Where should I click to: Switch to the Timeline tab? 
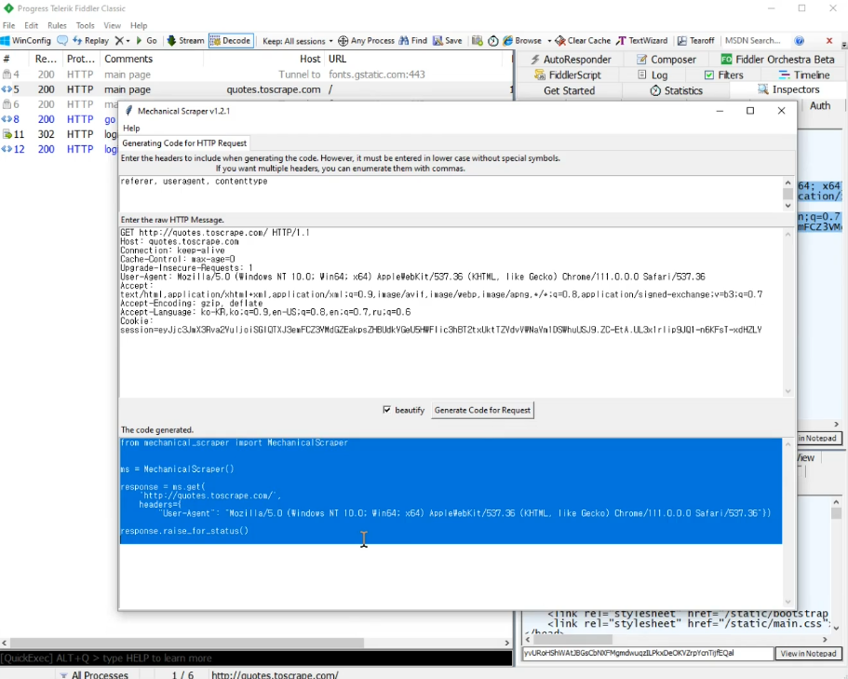tap(804, 75)
